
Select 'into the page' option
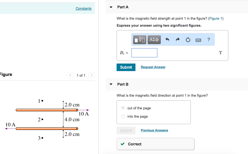[x=123, y=117]
